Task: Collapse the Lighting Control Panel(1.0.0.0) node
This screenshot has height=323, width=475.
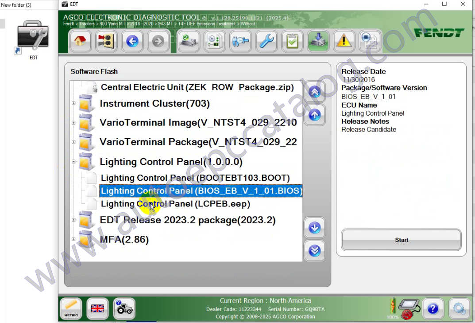Action: coord(73,162)
